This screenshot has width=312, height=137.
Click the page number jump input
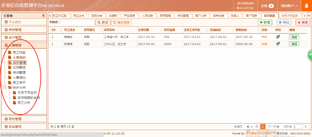pos(298,127)
